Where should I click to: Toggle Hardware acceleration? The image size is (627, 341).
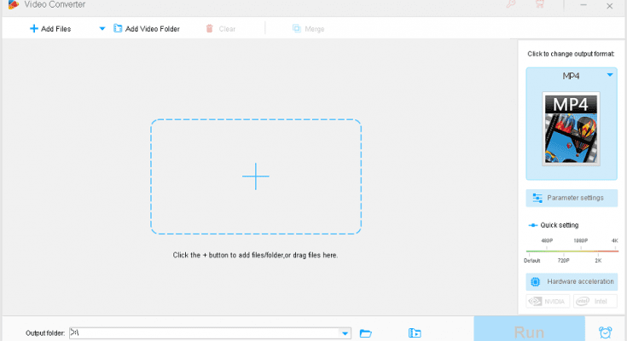click(572, 281)
